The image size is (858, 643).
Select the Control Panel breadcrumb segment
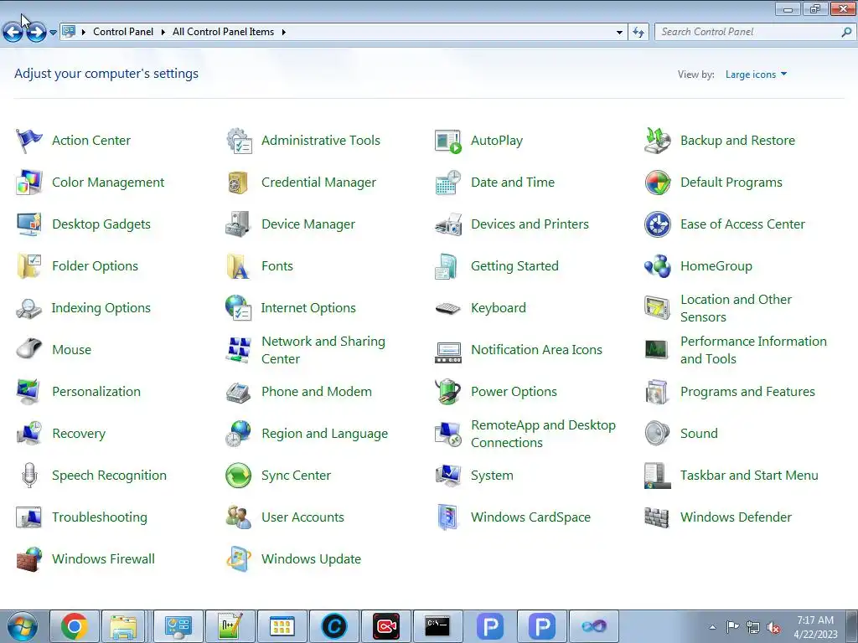coord(123,32)
